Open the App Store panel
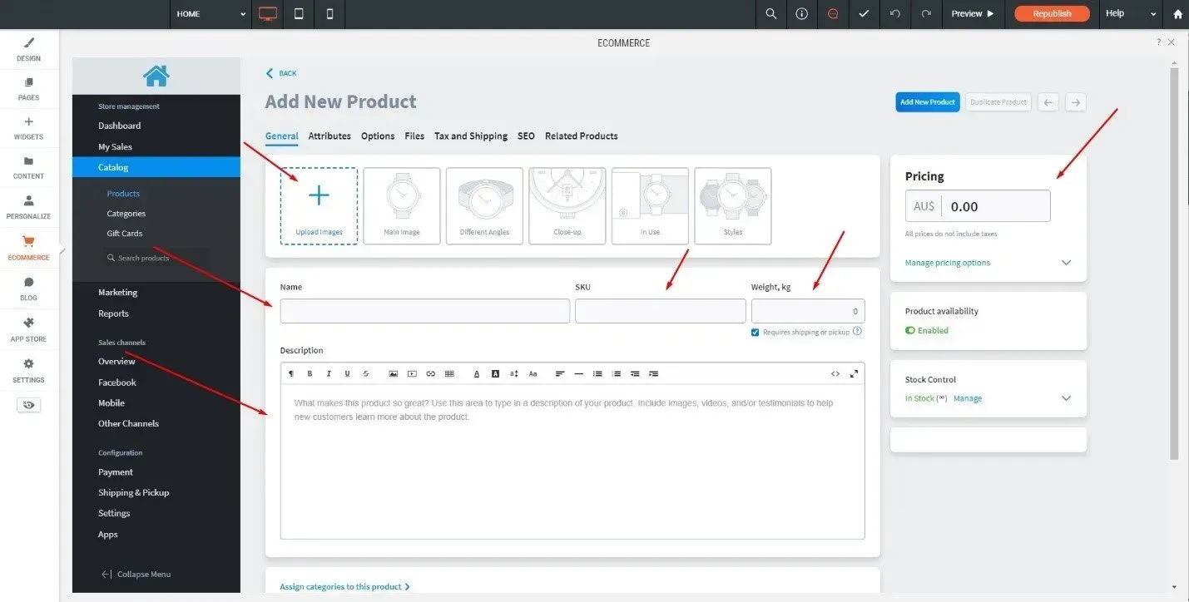 pyautogui.click(x=29, y=329)
